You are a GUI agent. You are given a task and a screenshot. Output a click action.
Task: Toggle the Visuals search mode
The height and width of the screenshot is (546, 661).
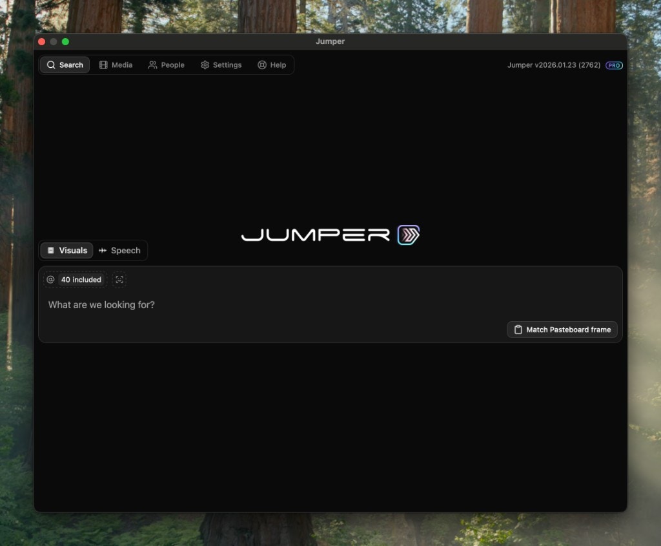(66, 251)
